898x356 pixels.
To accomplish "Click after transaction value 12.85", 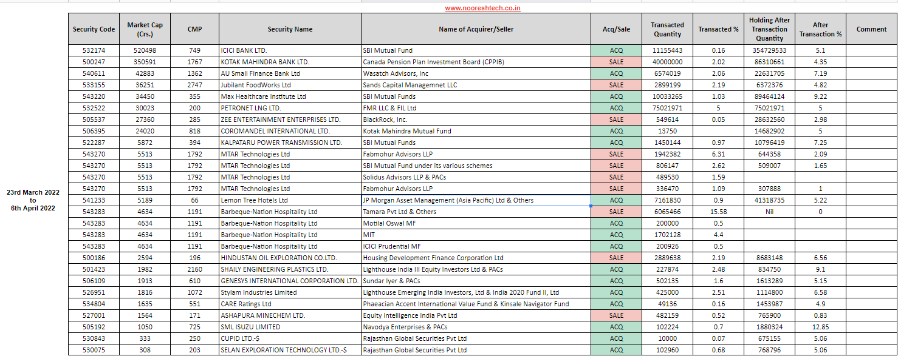I will click(x=820, y=327).
